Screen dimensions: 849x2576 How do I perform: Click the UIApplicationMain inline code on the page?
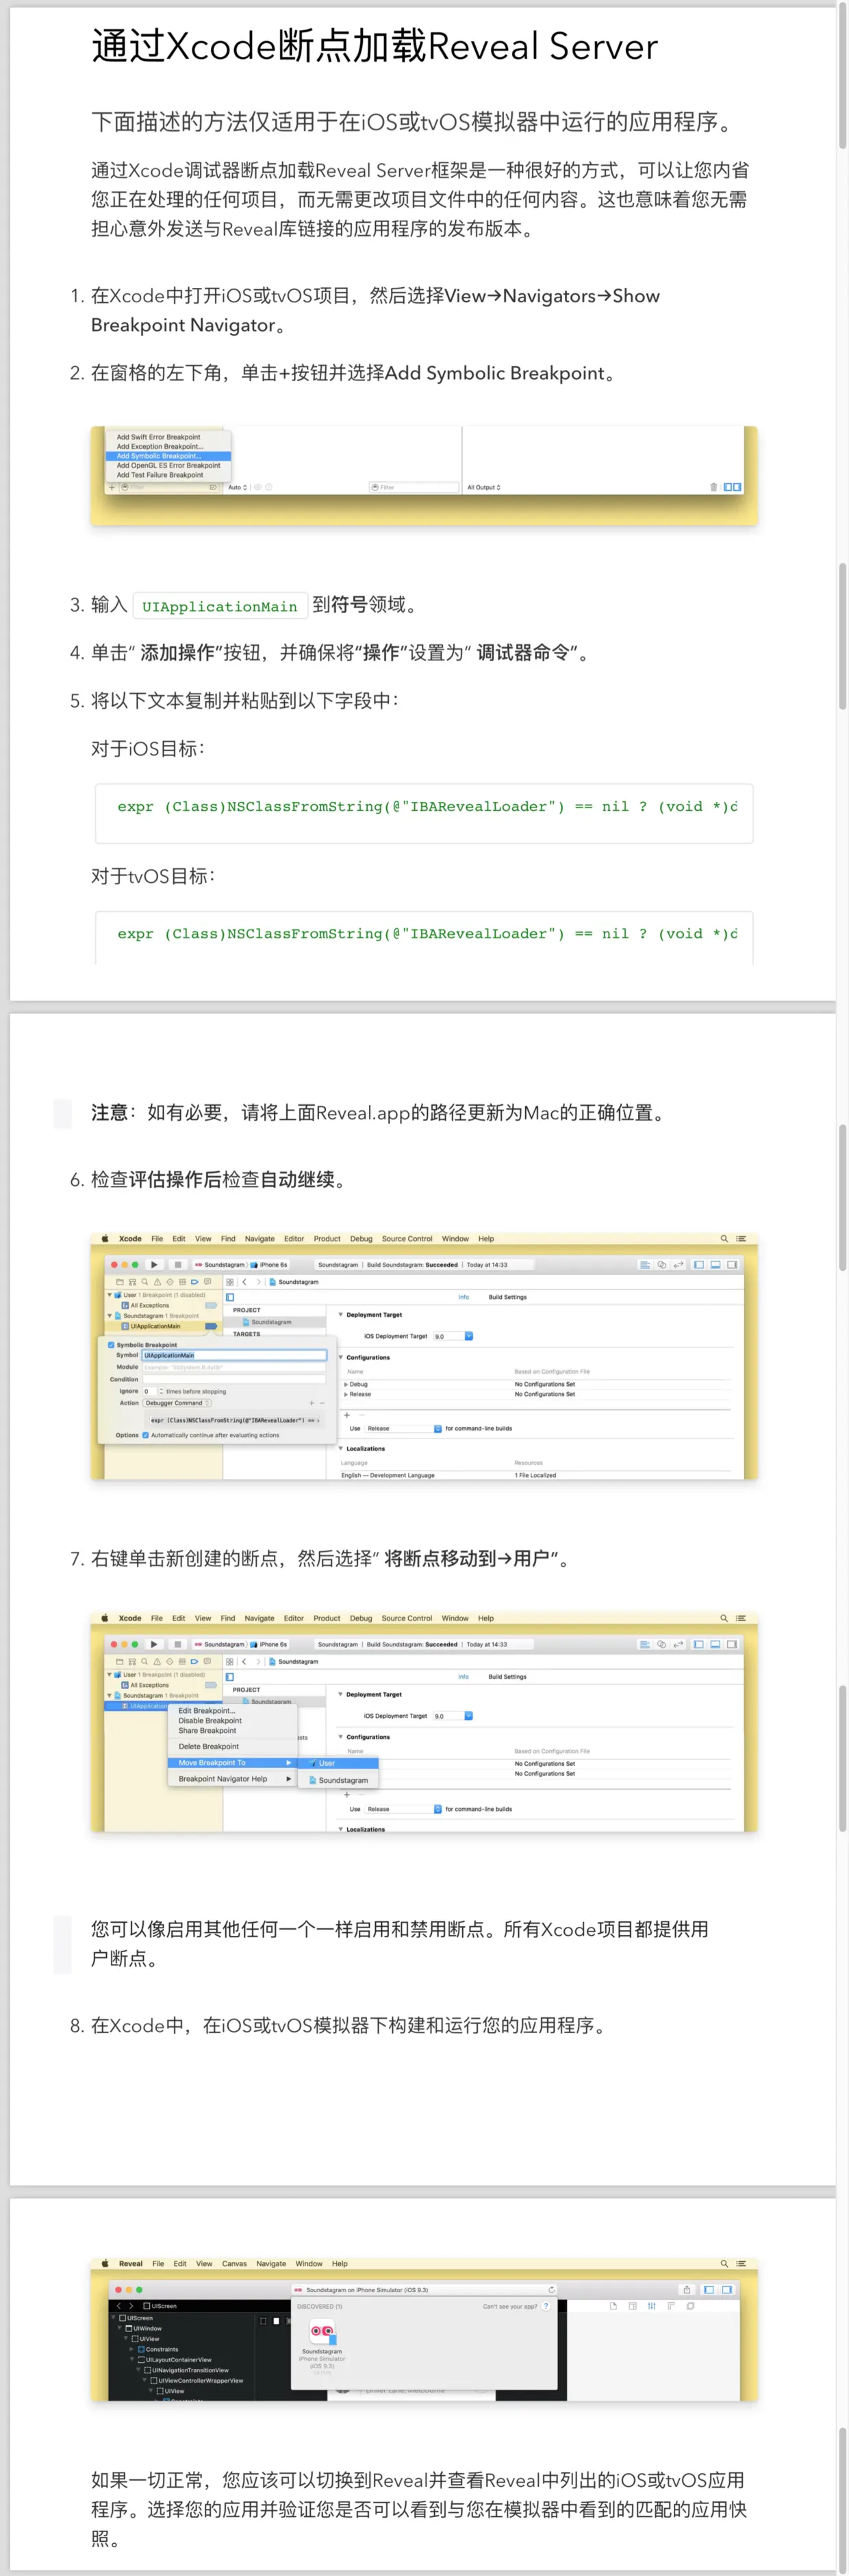[x=220, y=606]
